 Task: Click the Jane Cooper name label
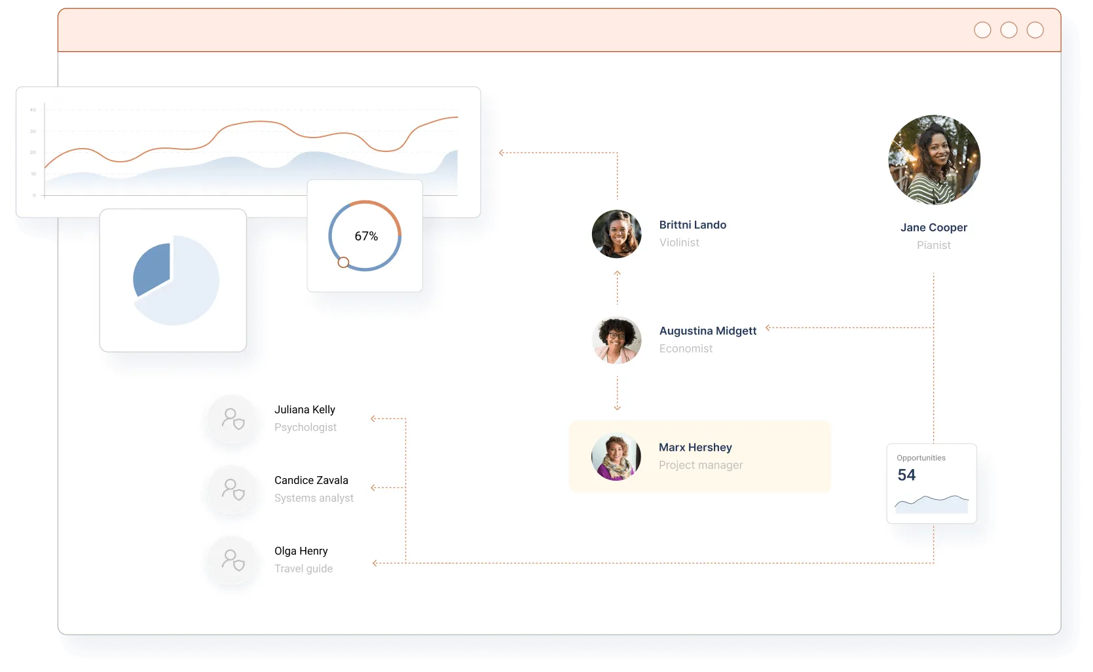point(934,227)
